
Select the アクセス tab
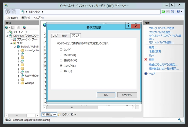point(75,36)
